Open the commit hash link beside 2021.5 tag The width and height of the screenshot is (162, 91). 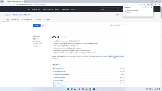pyautogui.click(x=37, y=43)
